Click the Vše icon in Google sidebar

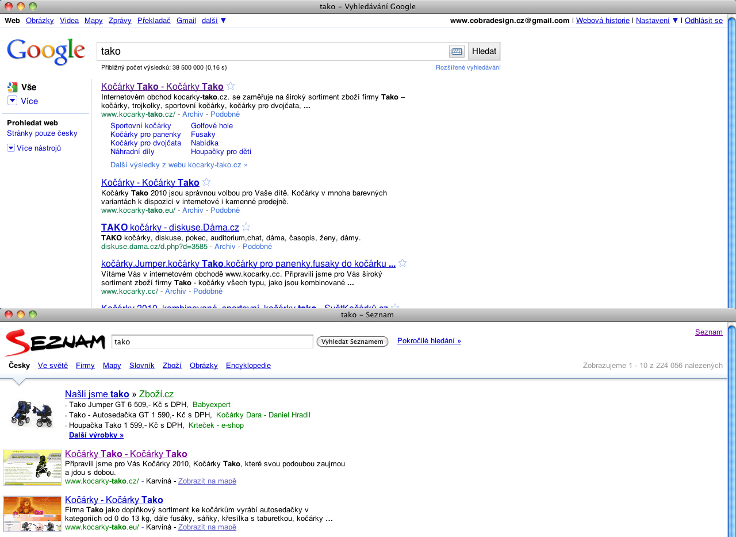(12, 87)
